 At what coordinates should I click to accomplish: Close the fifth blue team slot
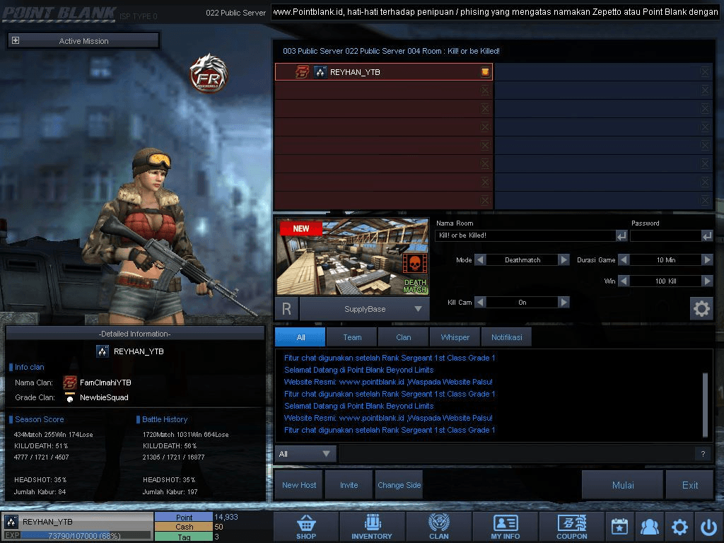click(705, 146)
